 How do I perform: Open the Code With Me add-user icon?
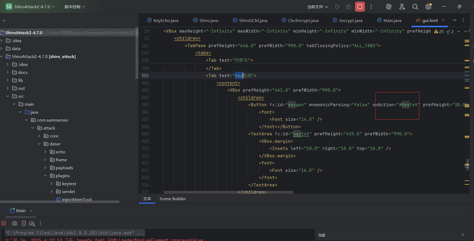(x=402, y=7)
